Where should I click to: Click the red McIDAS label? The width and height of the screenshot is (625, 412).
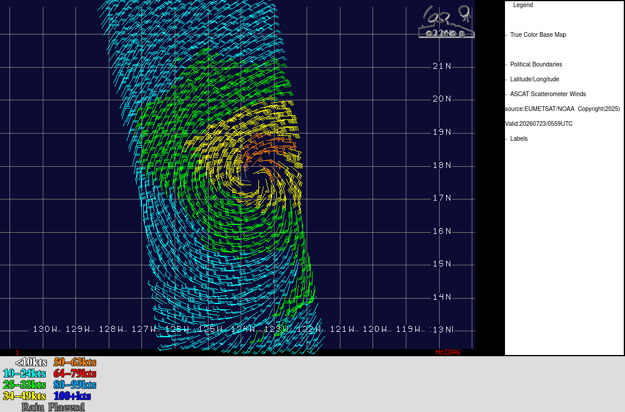click(x=448, y=352)
